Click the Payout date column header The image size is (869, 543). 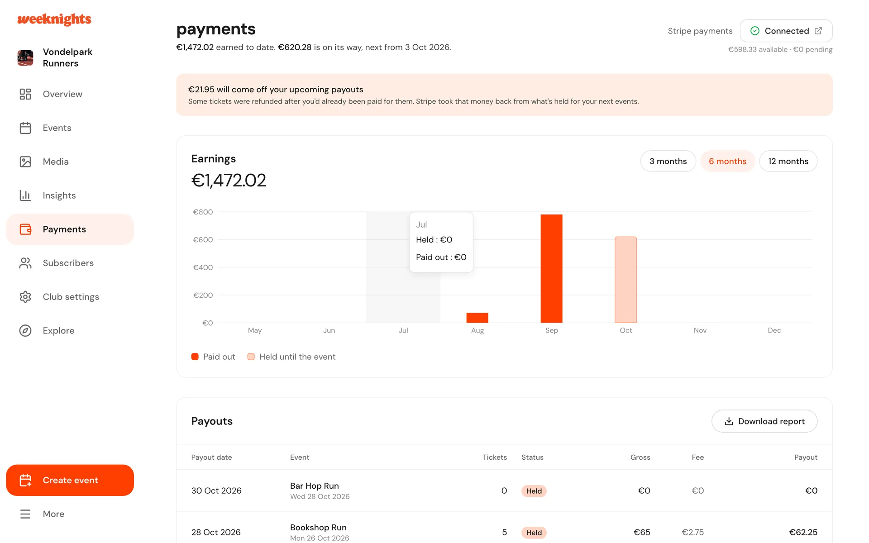click(x=211, y=457)
